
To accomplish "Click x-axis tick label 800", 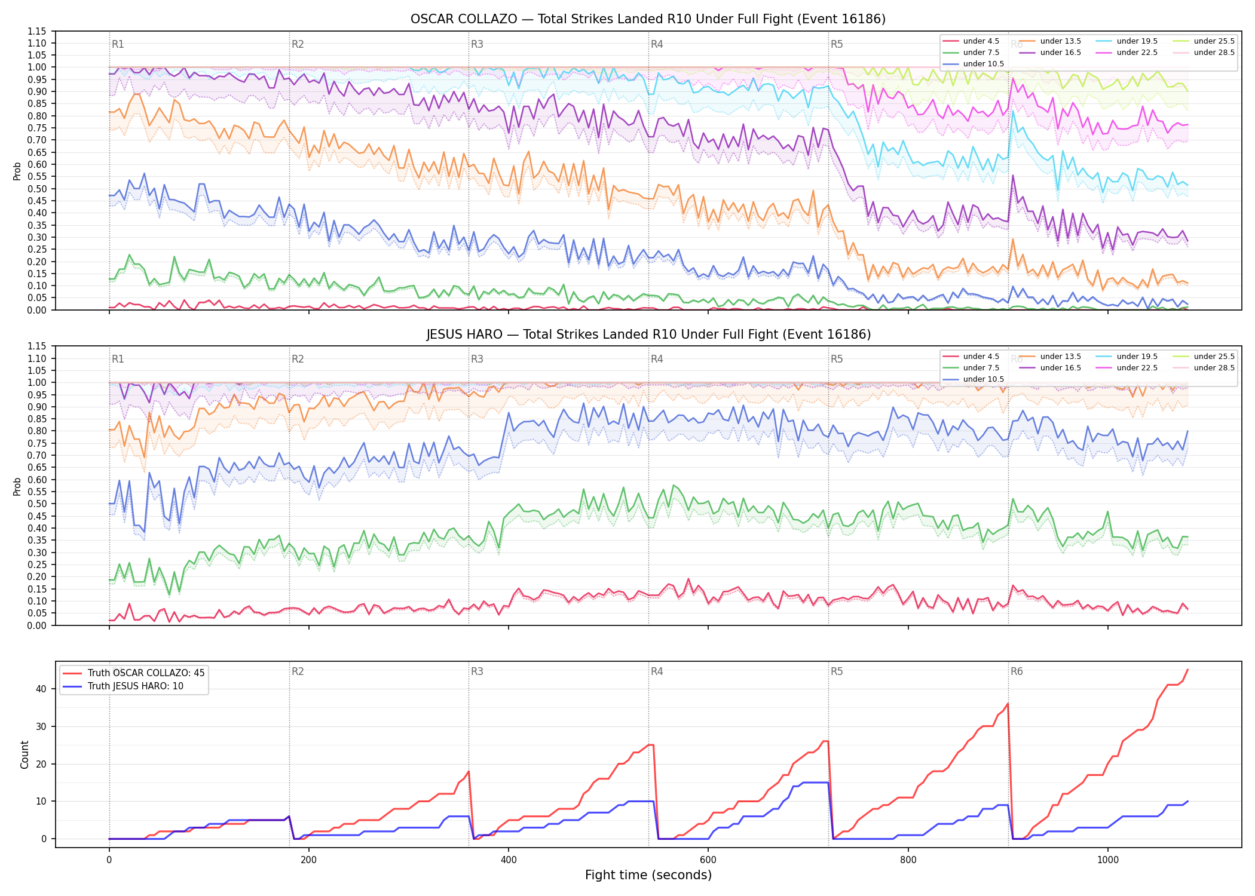I will click(908, 860).
